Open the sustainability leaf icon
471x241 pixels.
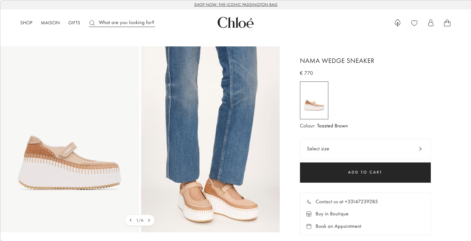click(x=398, y=23)
